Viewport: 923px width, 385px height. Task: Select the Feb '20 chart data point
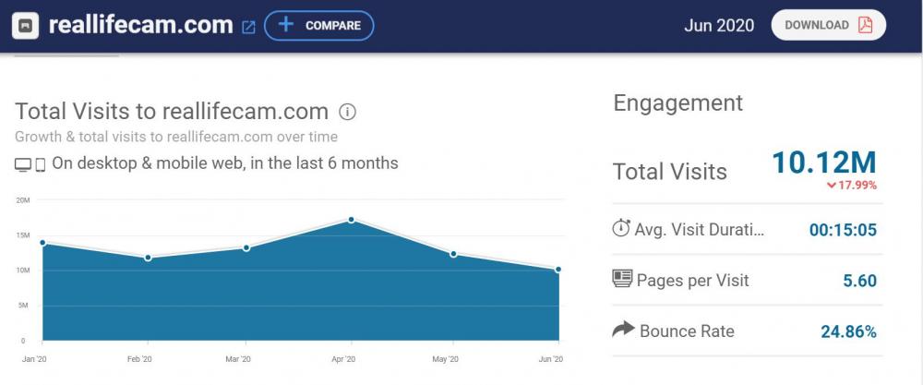[148, 258]
